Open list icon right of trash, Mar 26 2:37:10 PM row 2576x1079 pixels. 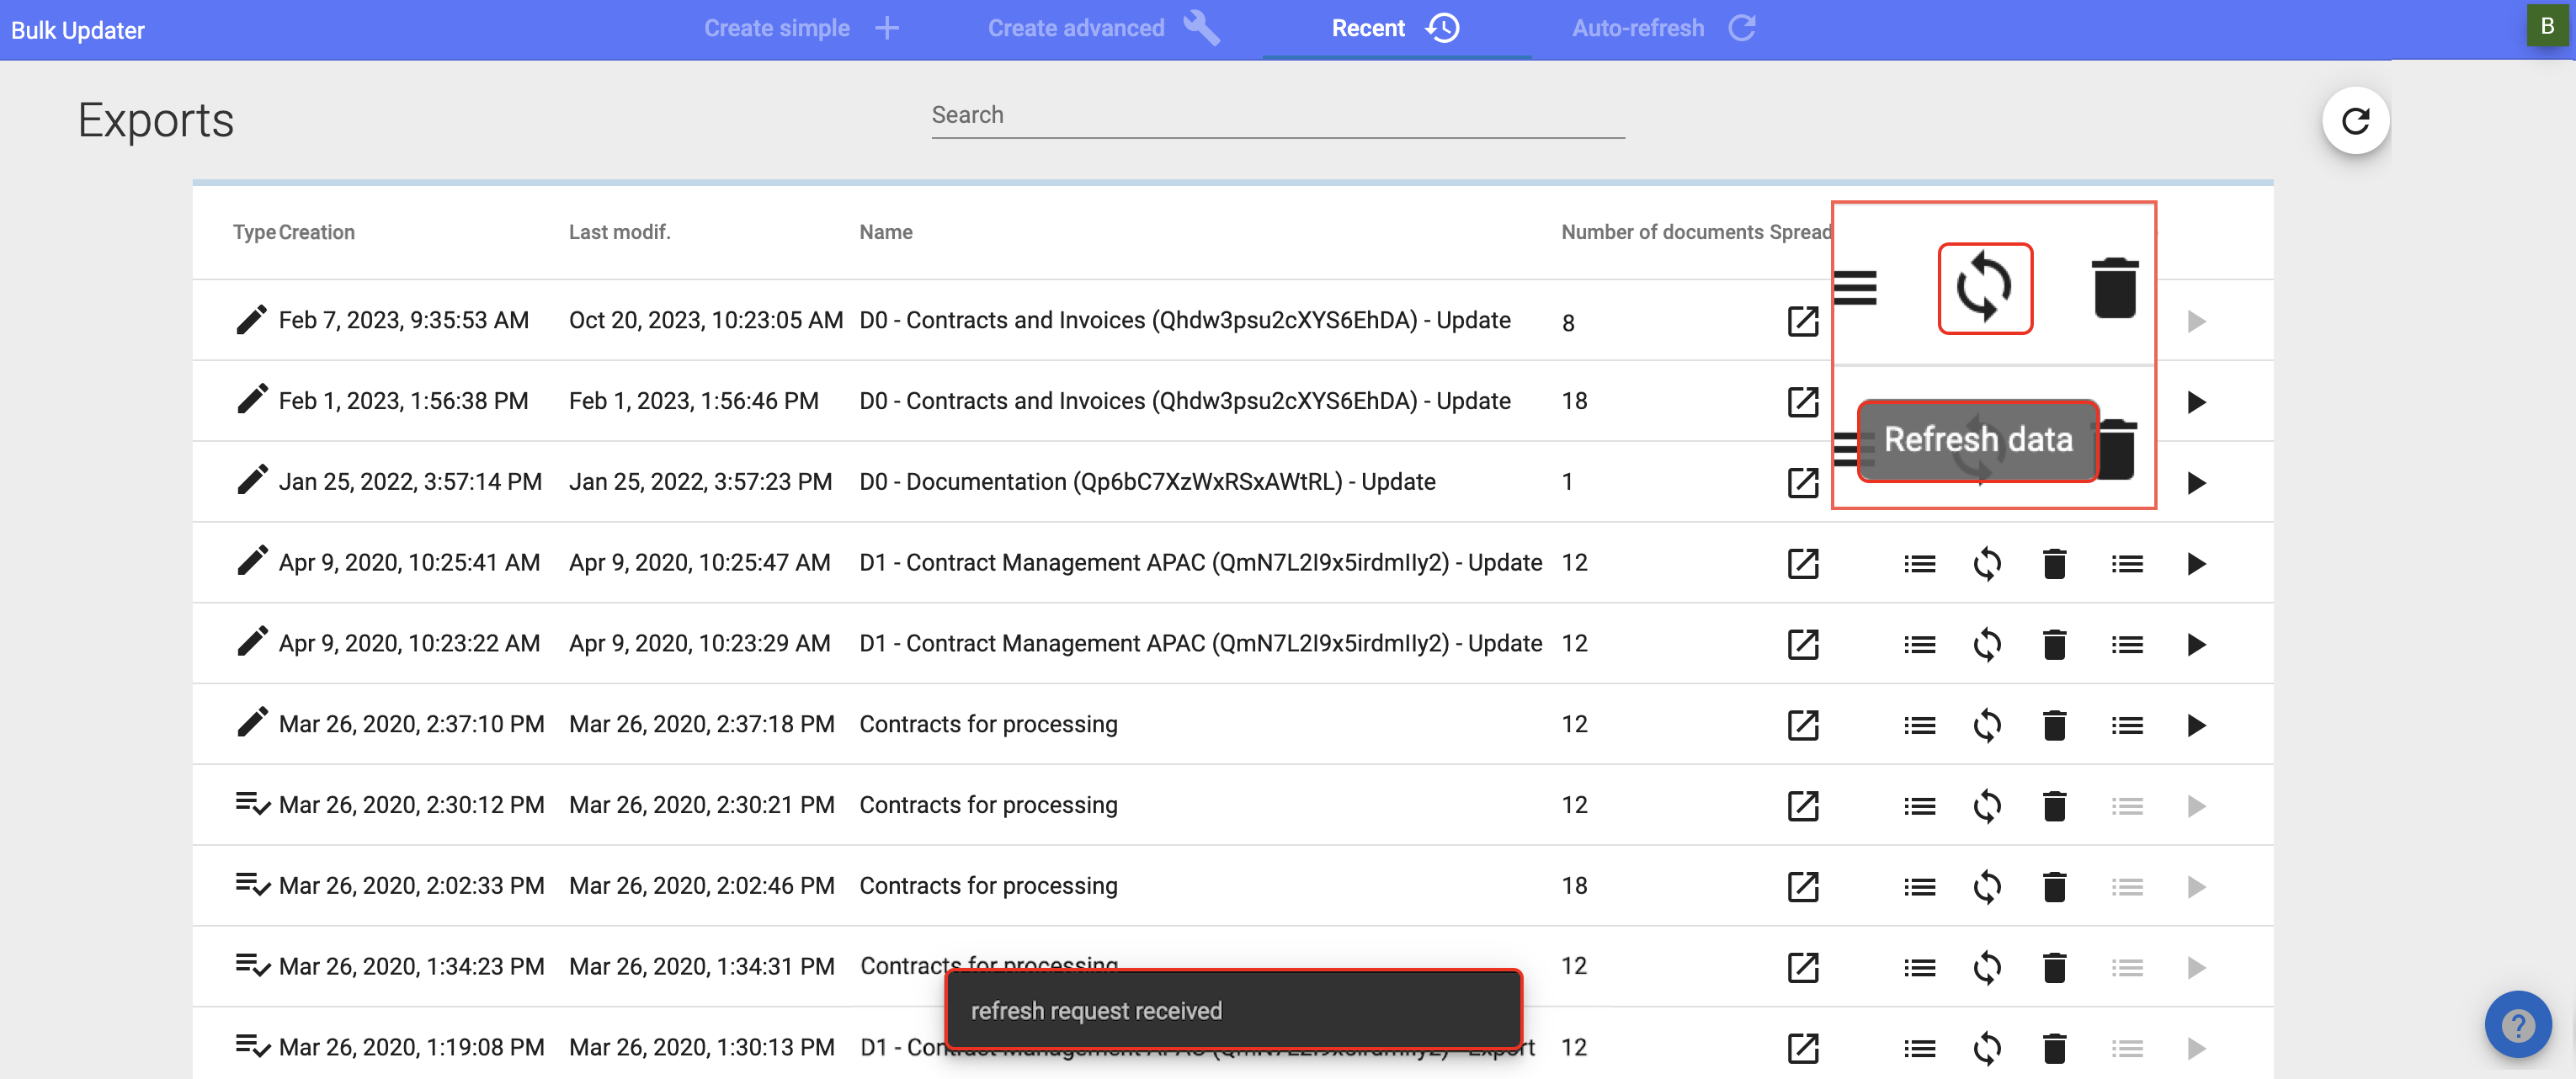click(2126, 725)
